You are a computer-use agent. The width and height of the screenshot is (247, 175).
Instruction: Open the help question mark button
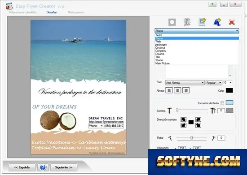(x=43, y=167)
